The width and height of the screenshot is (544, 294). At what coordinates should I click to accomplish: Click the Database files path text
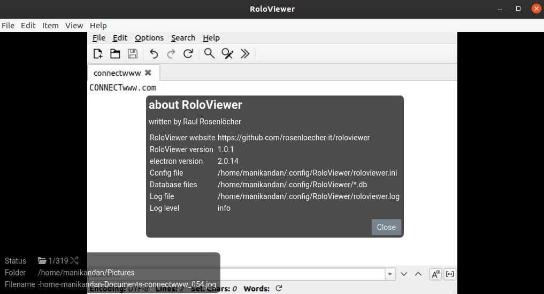pos(292,185)
